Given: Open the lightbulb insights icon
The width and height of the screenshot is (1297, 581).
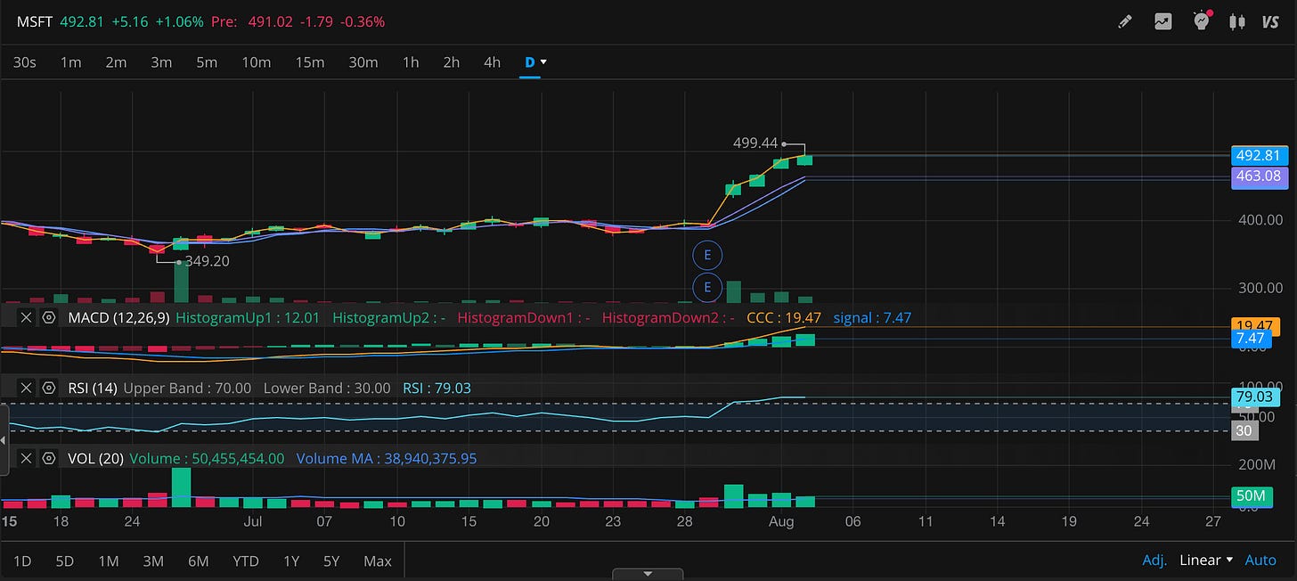Looking at the screenshot, I should pyautogui.click(x=1202, y=21).
